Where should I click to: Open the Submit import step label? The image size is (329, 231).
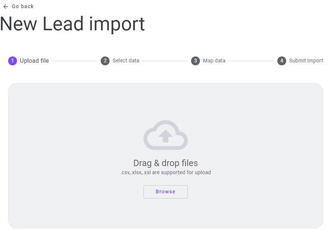(306, 61)
